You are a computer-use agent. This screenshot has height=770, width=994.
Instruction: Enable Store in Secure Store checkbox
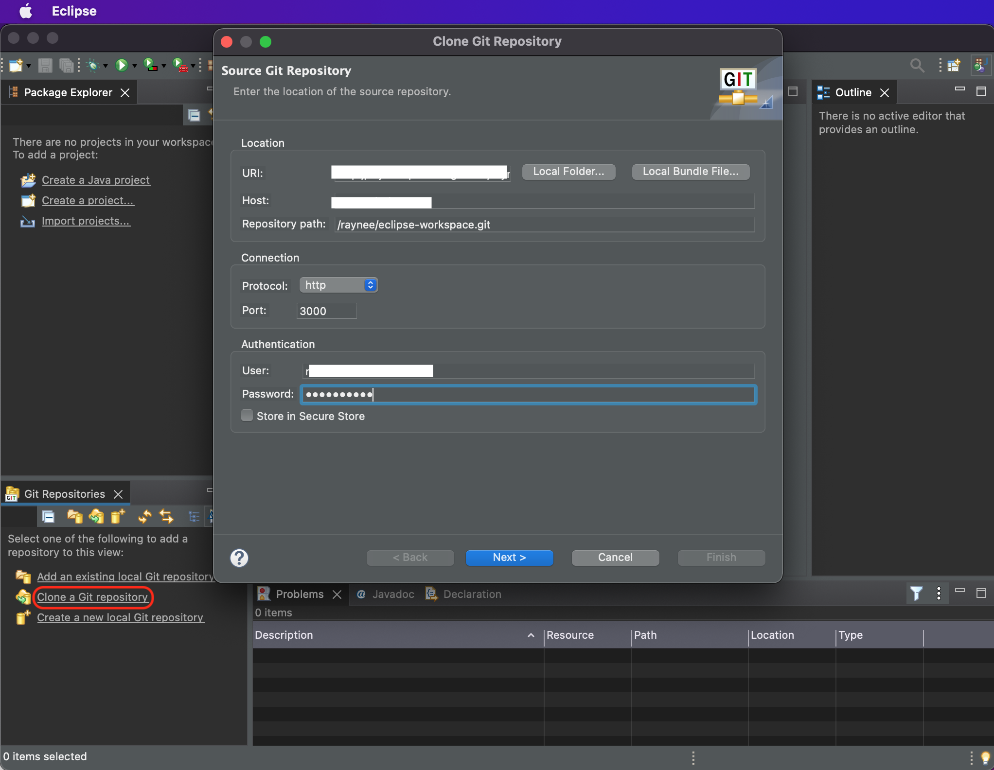point(247,416)
